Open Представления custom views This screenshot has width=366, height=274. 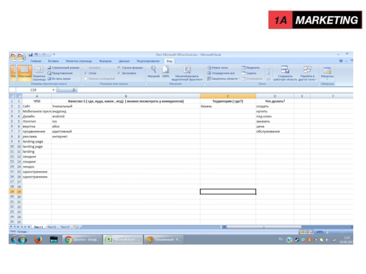(x=60, y=73)
